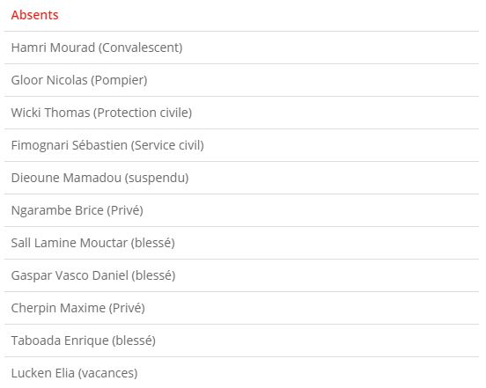Screen dimensions: 486x388
Task: Click the word suspendu
Action: (x=157, y=178)
